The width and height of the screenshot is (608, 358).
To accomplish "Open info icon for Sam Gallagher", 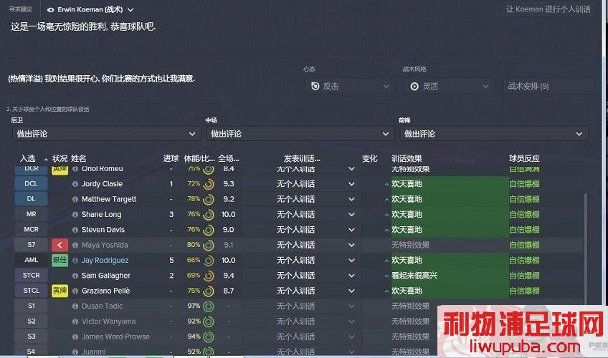I will point(75,276).
